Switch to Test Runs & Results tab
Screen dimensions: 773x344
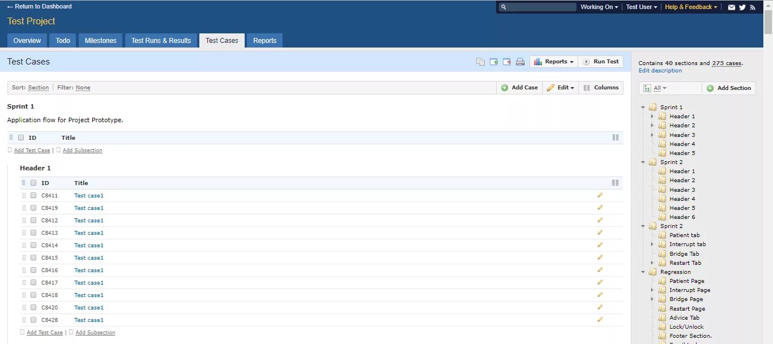161,41
